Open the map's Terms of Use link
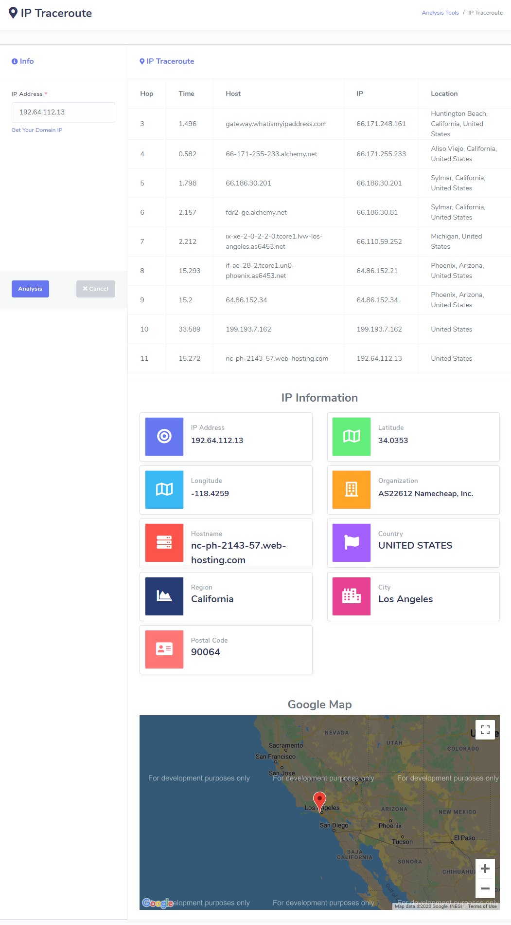Screen dimensions: 511x925 click(x=482, y=906)
